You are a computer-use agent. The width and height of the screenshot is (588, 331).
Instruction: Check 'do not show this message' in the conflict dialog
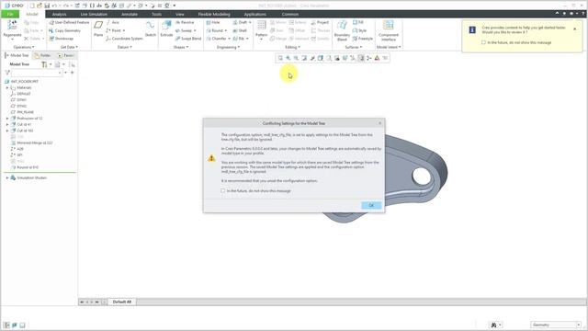tap(222, 191)
